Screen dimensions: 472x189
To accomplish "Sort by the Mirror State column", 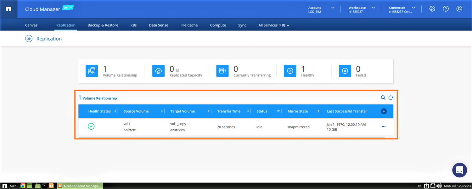I will (318, 111).
